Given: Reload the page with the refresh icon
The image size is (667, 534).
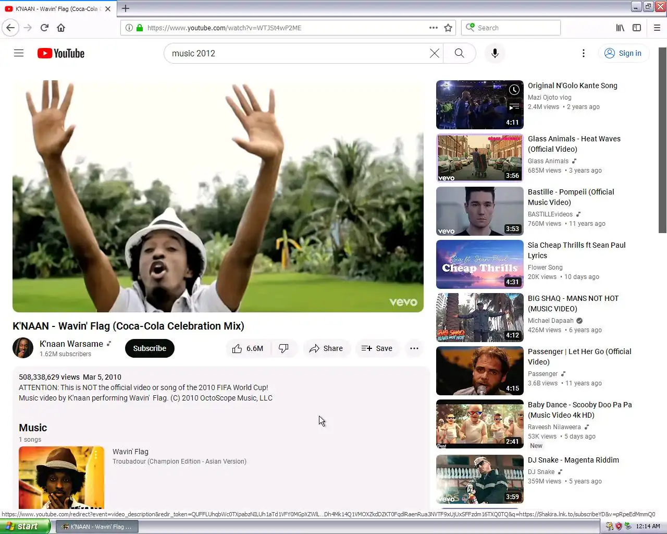Looking at the screenshot, I should coord(44,28).
